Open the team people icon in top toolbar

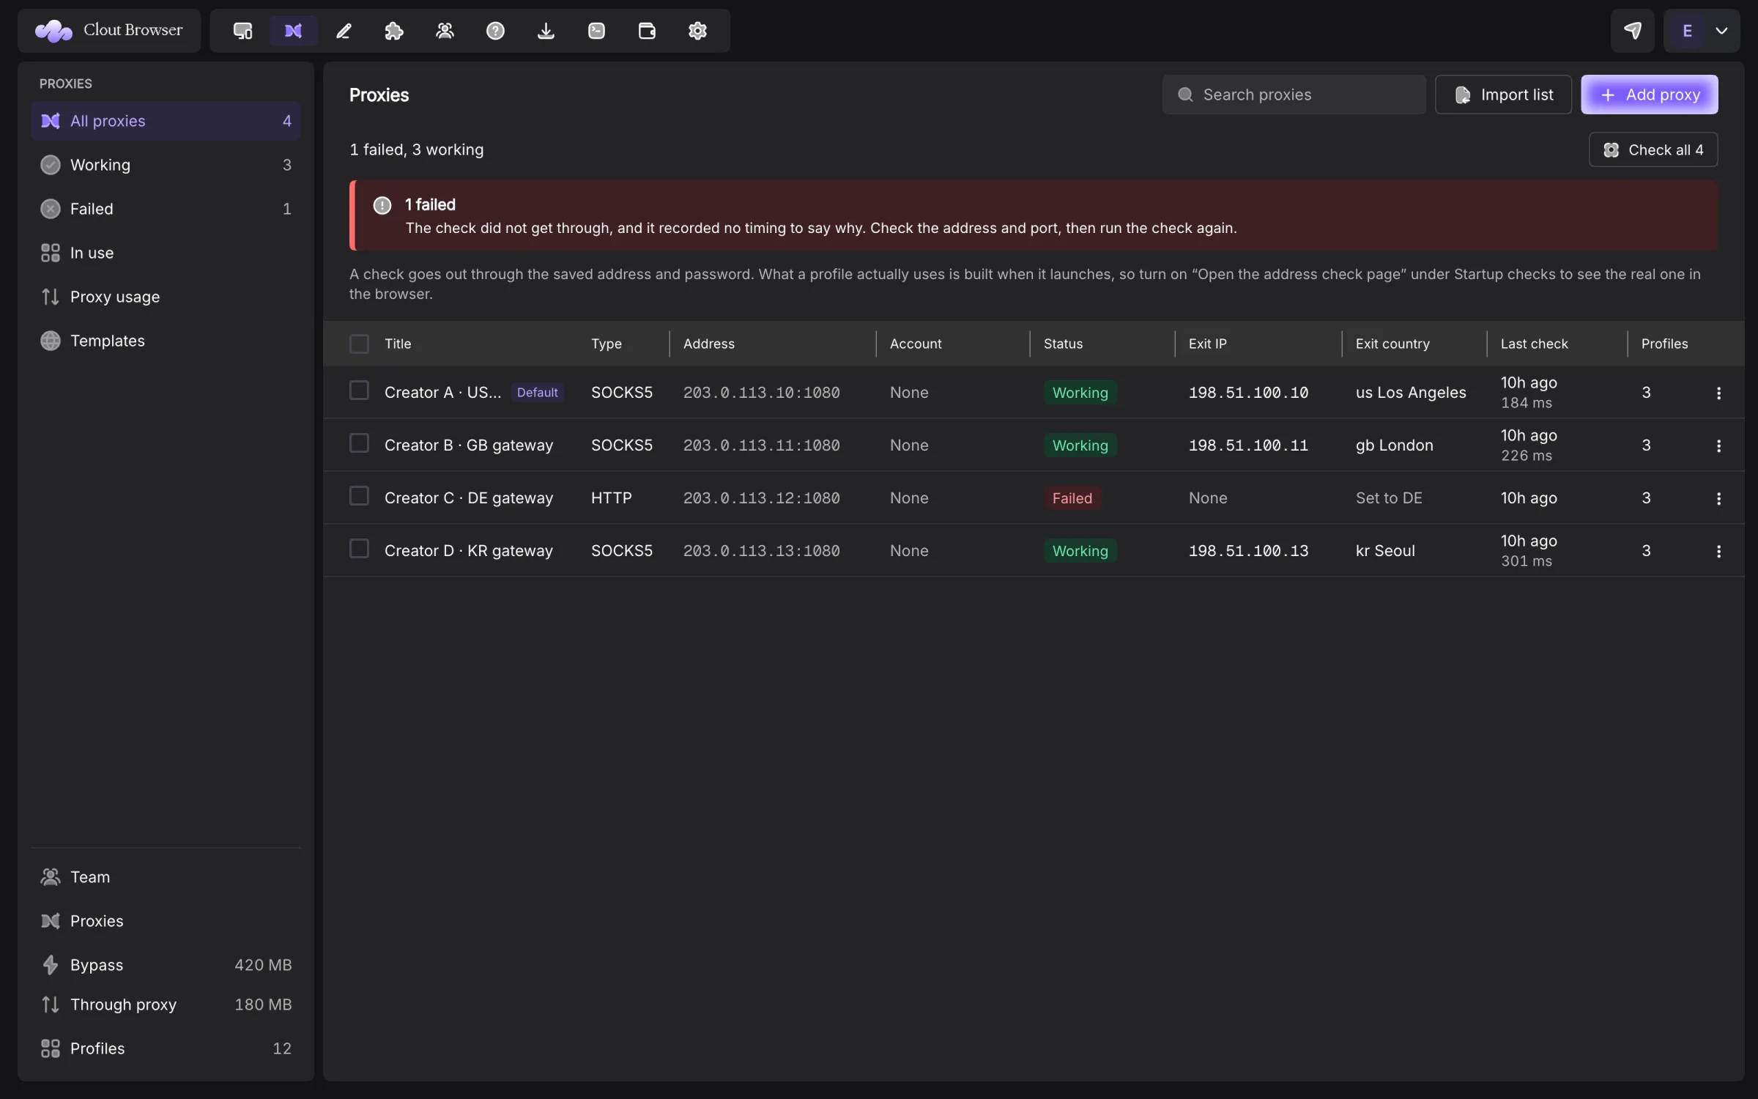point(445,31)
